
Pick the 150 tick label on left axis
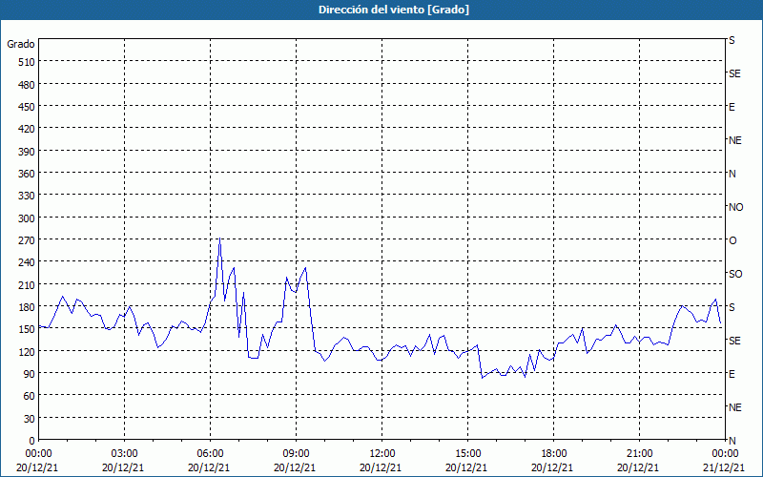[27, 329]
